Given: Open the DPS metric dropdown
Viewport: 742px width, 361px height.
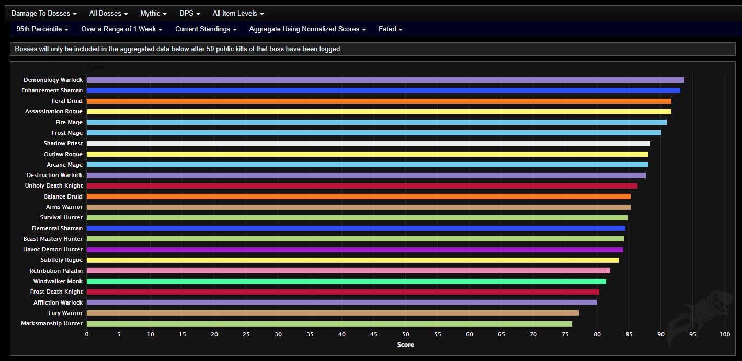Looking at the screenshot, I should [x=189, y=13].
